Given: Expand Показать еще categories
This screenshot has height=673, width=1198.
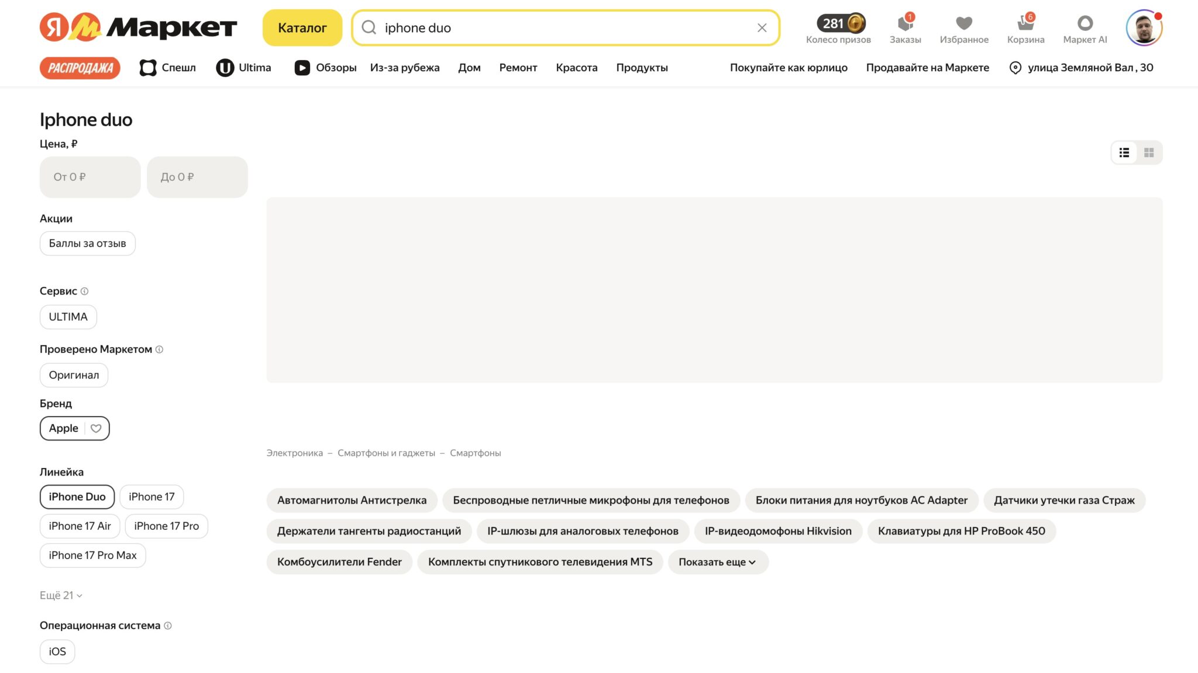Looking at the screenshot, I should (x=718, y=562).
